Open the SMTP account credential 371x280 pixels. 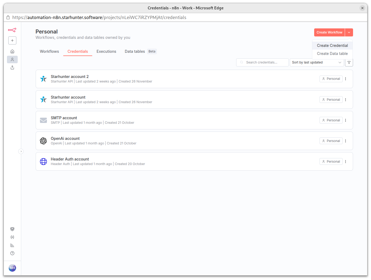pyautogui.click(x=194, y=120)
